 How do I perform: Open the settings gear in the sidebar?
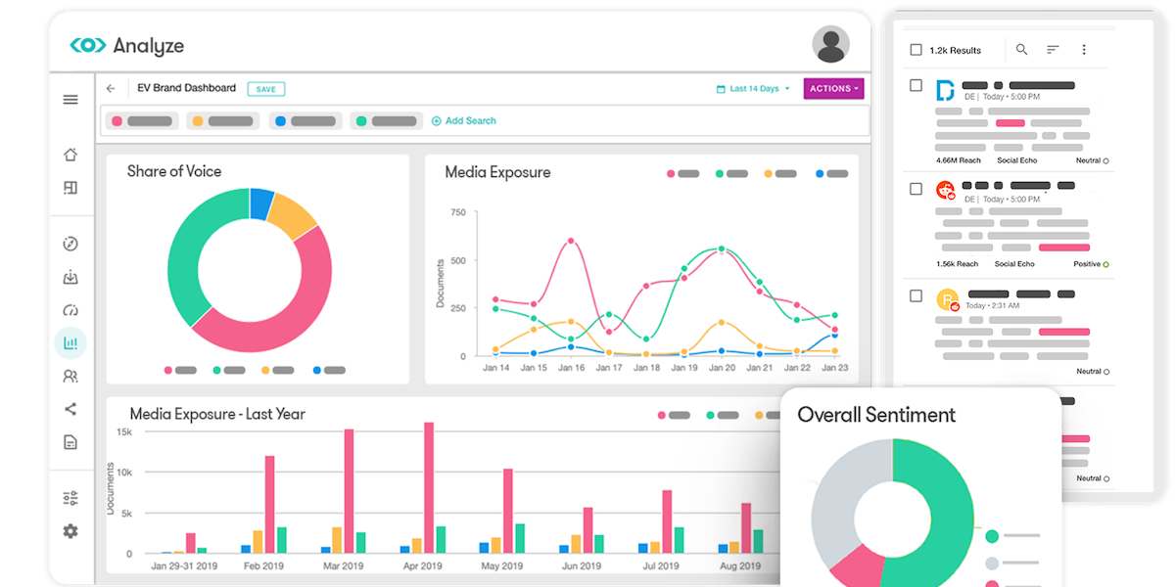pos(70,530)
